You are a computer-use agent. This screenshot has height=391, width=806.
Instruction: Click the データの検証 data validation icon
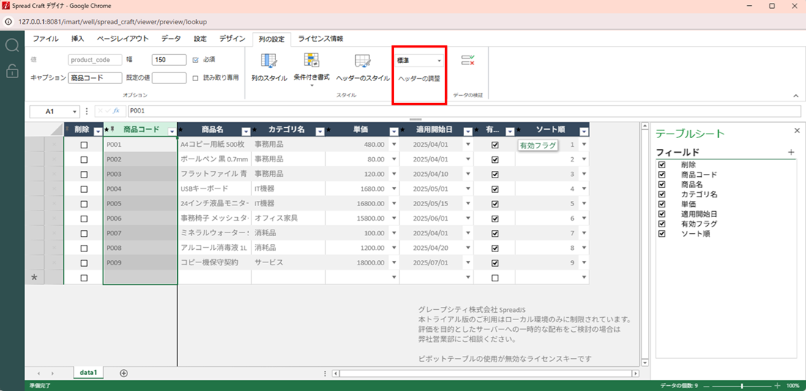(x=467, y=61)
